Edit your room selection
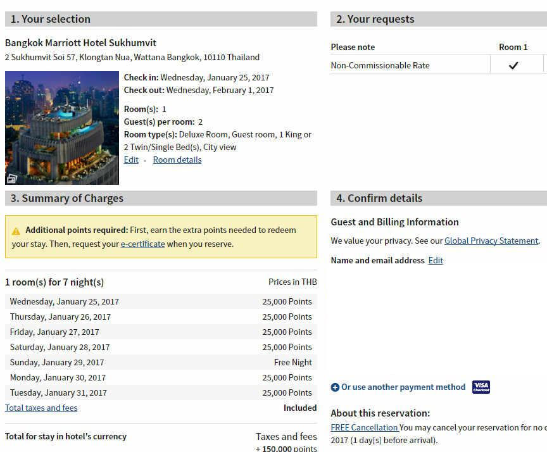547x452 pixels. click(131, 160)
